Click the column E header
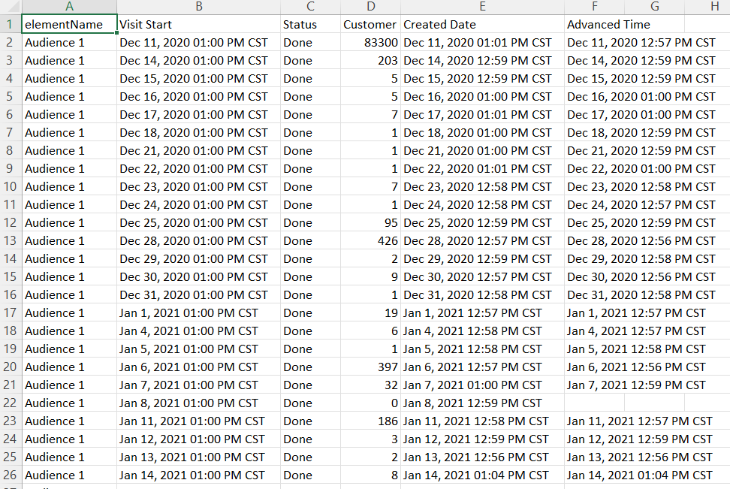Image resolution: width=730 pixels, height=489 pixels. pyautogui.click(x=482, y=7)
